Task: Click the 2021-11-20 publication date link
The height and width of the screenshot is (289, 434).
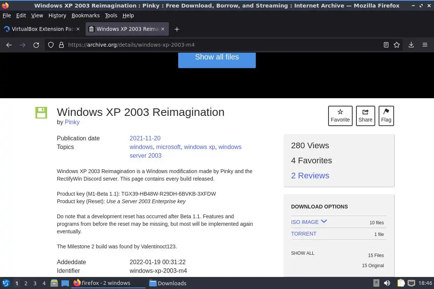Action: pos(145,138)
